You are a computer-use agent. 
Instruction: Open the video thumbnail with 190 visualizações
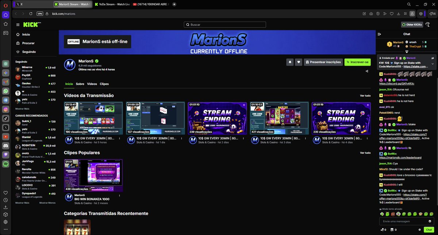click(93, 118)
